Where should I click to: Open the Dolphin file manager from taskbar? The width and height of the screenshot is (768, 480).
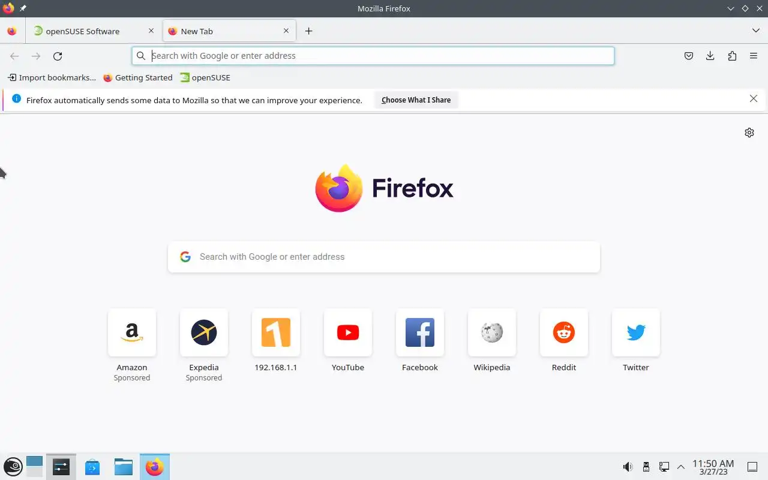124,467
